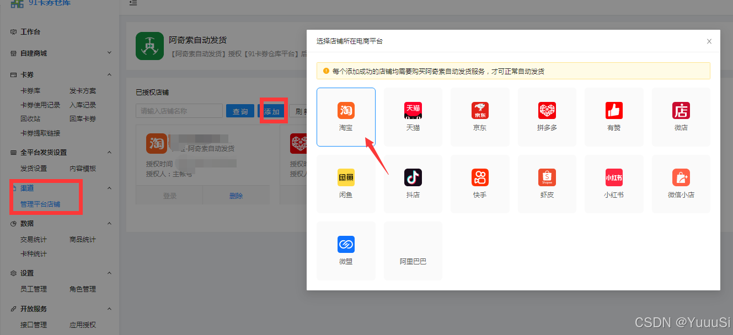The width and height of the screenshot is (733, 335).
Task: Open 工作台 in the sidebar
Action: [x=30, y=32]
